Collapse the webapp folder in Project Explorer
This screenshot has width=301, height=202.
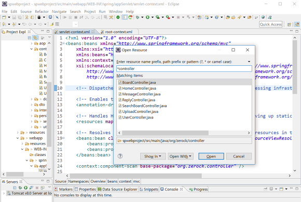pos(18,138)
